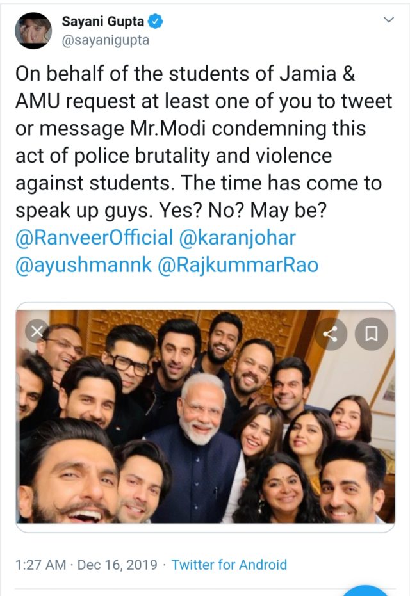Expand the tweet options chevron
The image size is (410, 596).
[x=388, y=20]
